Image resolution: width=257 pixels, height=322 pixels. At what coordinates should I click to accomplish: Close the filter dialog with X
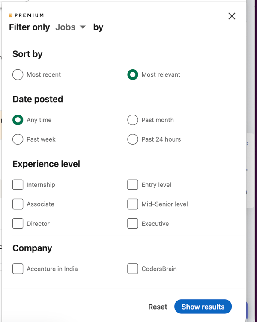232,16
